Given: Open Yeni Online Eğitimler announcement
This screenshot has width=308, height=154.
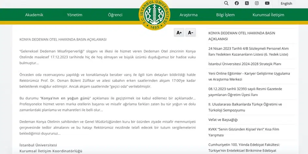Looking at the screenshot, I should pos(249,76).
